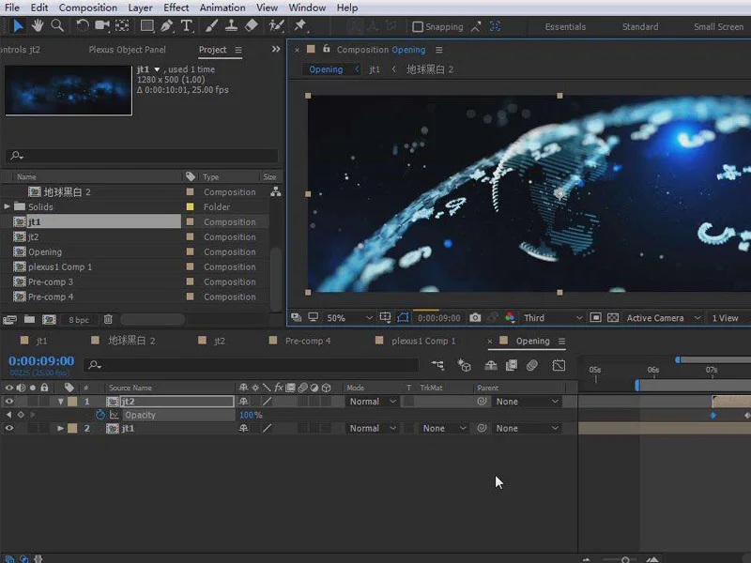Screen dimensions: 751x563
Task: Hide the jt1 layer eye toggle
Action: 9,428
